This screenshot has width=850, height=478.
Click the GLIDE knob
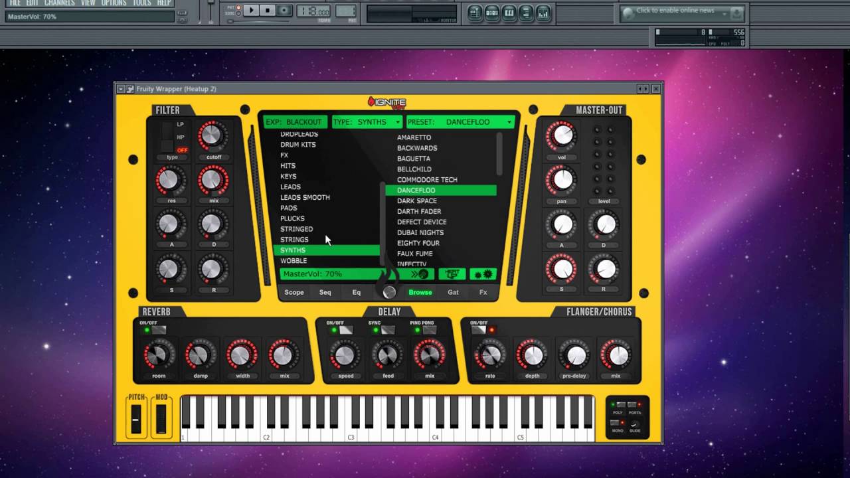click(x=635, y=424)
